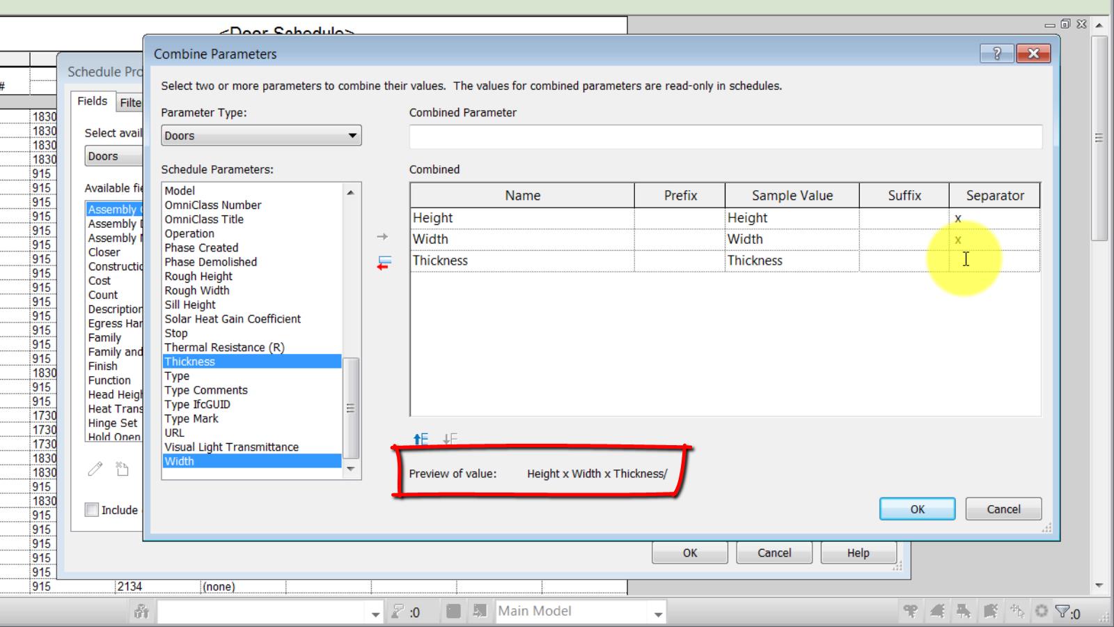Click the Separator cell of the Height row
1114x627 pixels.
(x=994, y=218)
